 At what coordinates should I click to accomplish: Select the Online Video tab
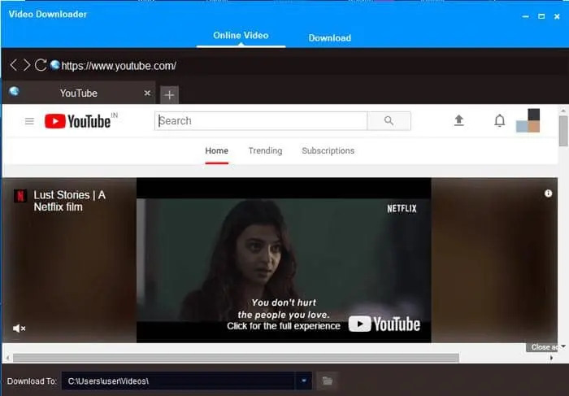241,36
